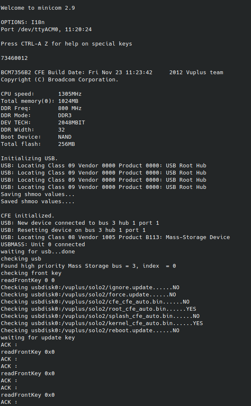
Task: Click the Copyright Broadcom Corporation line
Action: coord(59,80)
